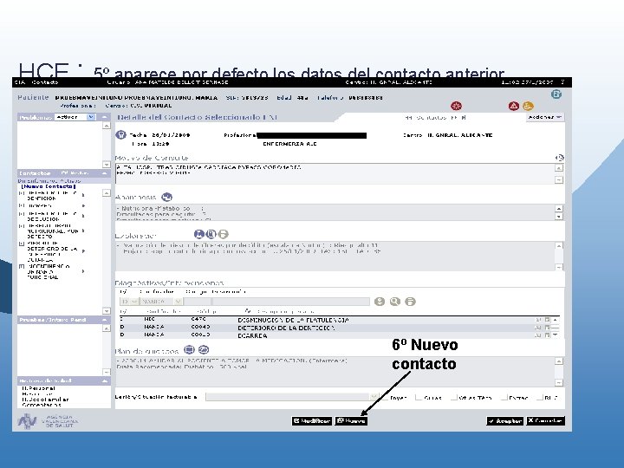Click the Cancelar button
Image resolution: width=624 pixels, height=468 pixels.
tap(546, 420)
